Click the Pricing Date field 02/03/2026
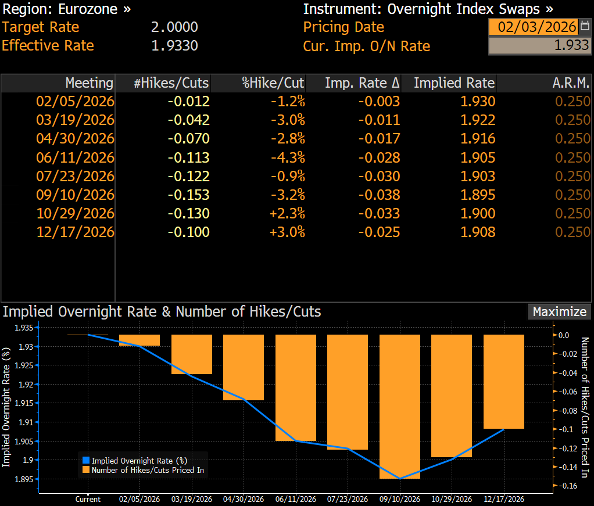 click(x=534, y=27)
